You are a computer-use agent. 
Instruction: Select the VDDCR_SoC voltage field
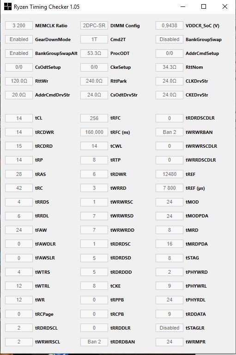click(169, 25)
